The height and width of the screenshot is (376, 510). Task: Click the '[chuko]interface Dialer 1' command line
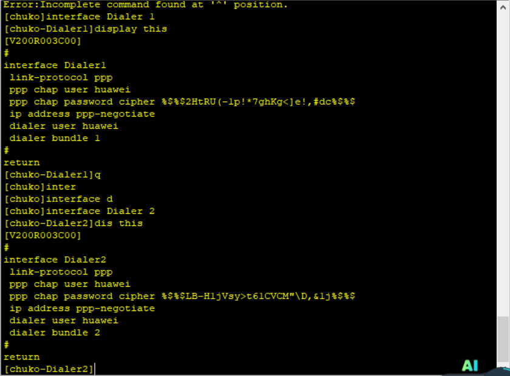[79, 17]
